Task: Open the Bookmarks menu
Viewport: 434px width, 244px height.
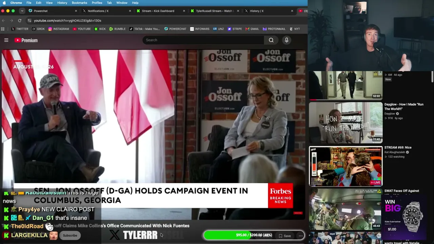Action: coord(79,3)
